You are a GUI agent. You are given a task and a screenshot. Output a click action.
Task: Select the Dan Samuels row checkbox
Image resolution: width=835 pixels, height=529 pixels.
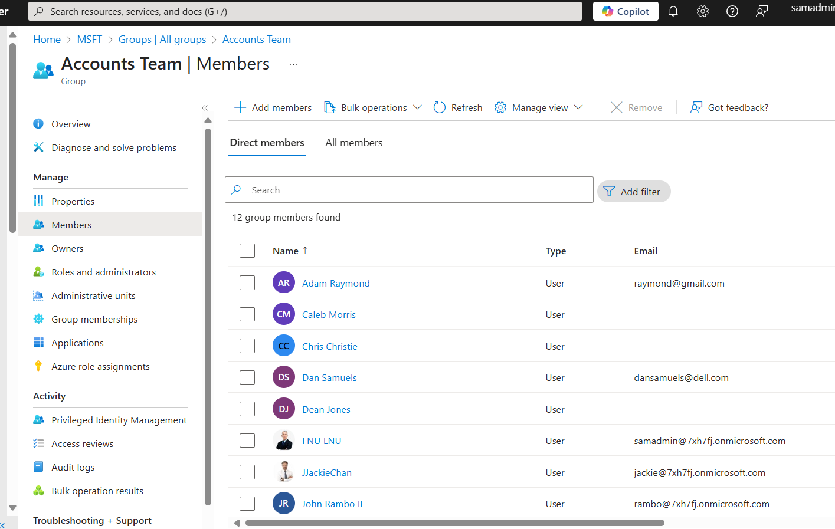247,377
